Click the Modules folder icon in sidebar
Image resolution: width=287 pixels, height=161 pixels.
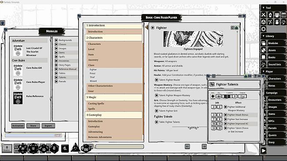coord(263,43)
